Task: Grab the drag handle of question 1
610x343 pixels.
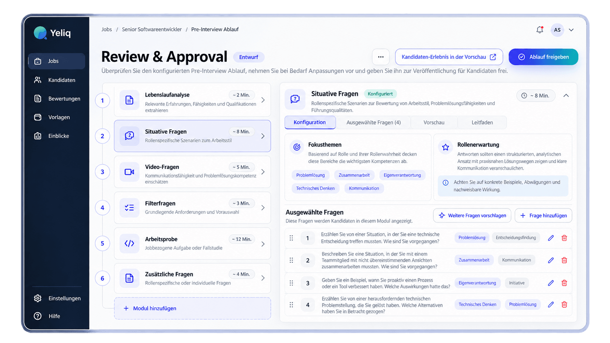Action: pyautogui.click(x=291, y=238)
